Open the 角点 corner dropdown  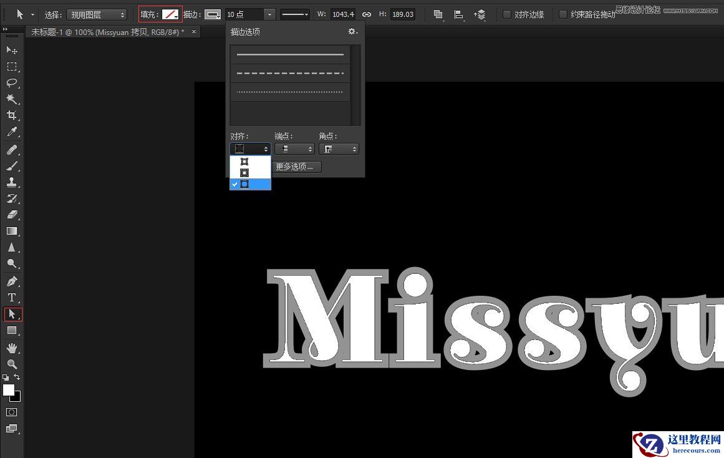pos(339,149)
